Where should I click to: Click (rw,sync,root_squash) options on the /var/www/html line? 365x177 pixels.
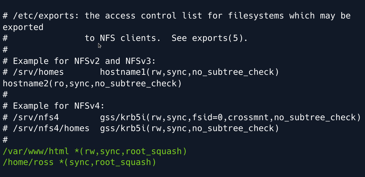tap(133, 151)
